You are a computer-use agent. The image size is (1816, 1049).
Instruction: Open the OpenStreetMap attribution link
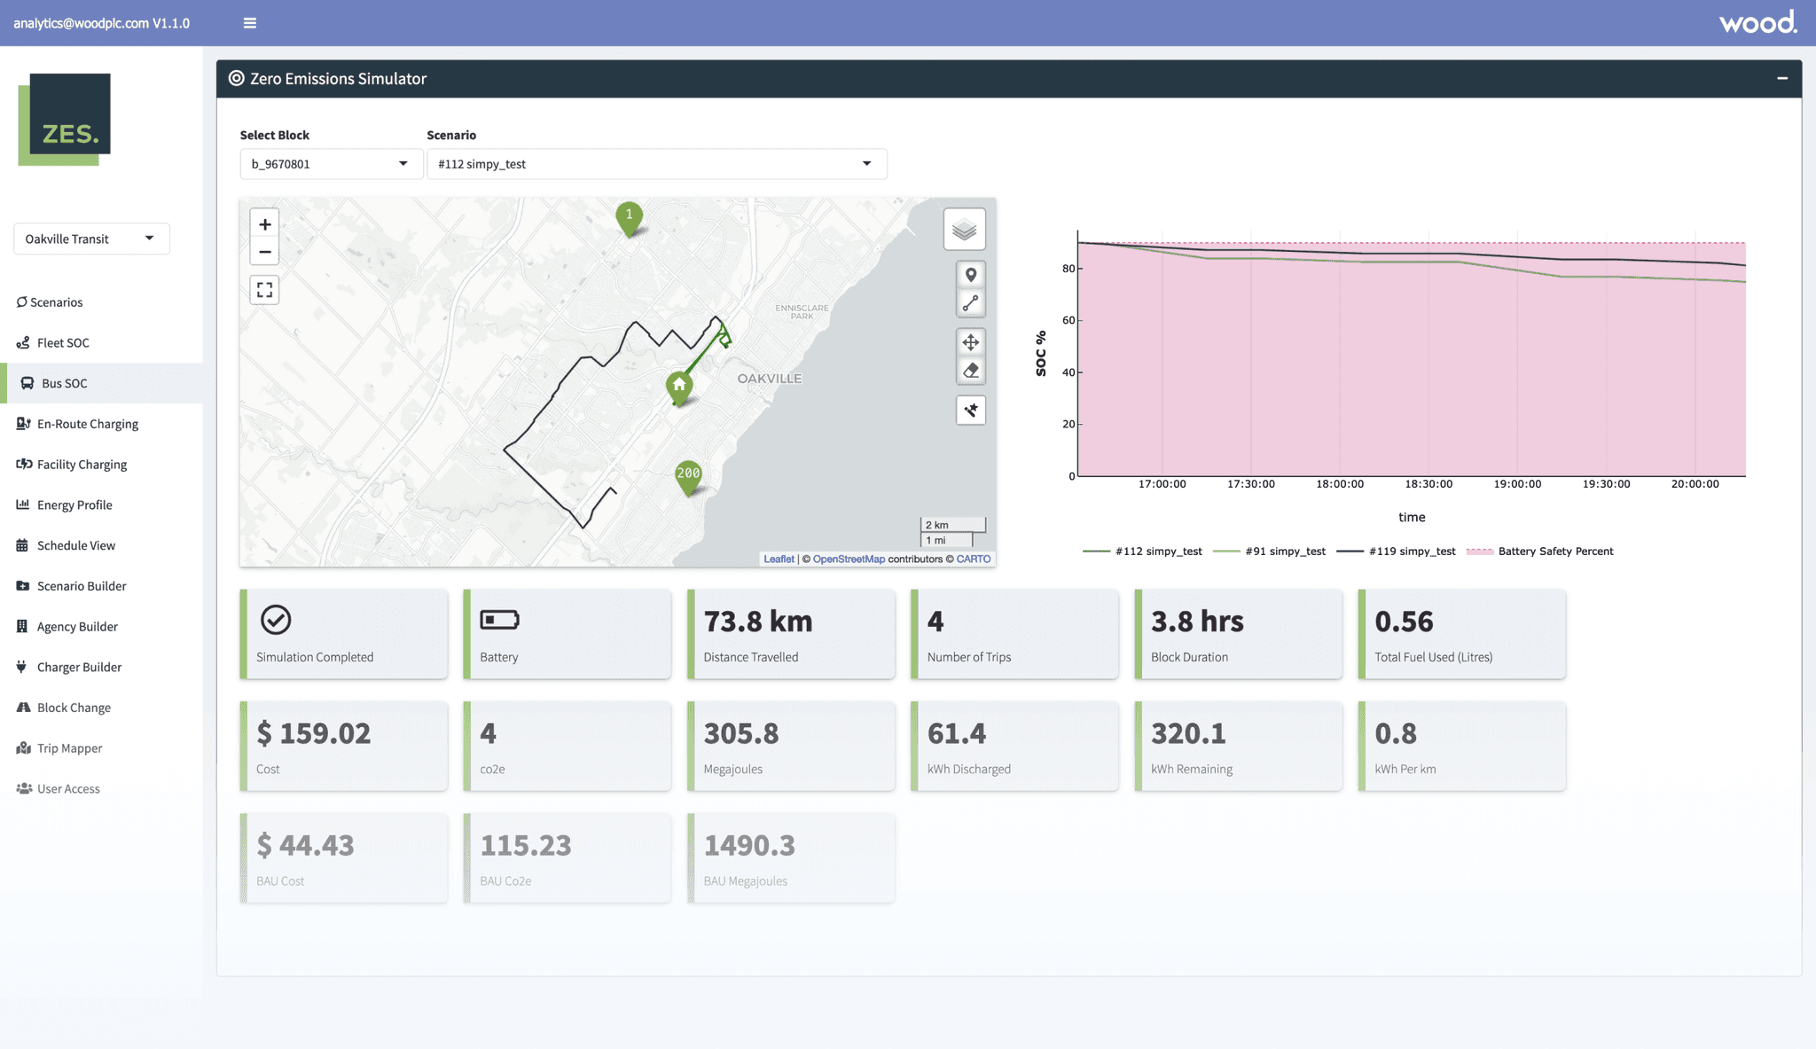[x=849, y=559]
